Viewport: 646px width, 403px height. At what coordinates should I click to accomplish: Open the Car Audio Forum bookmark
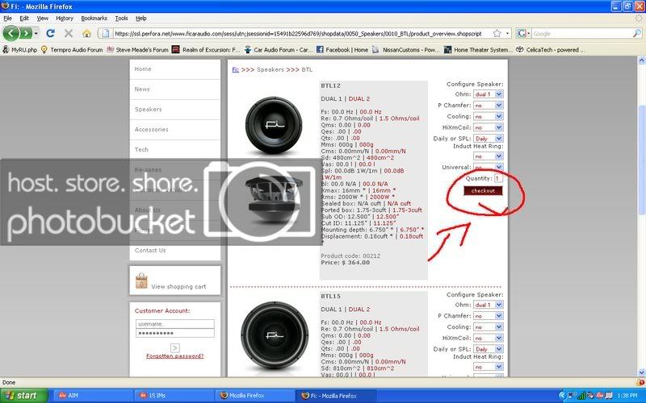(278, 50)
